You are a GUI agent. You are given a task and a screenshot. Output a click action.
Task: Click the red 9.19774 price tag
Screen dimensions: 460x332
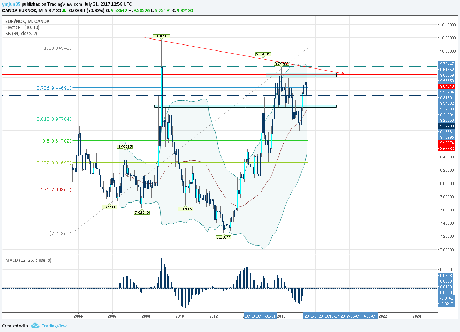click(447, 143)
